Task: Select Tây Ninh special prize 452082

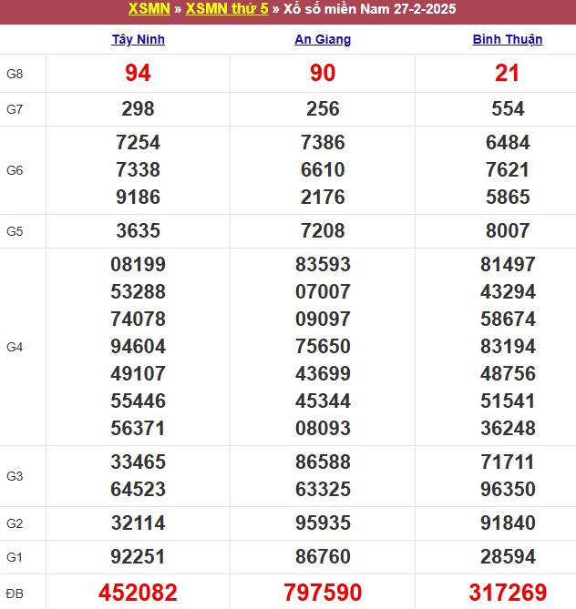Action: [x=138, y=593]
